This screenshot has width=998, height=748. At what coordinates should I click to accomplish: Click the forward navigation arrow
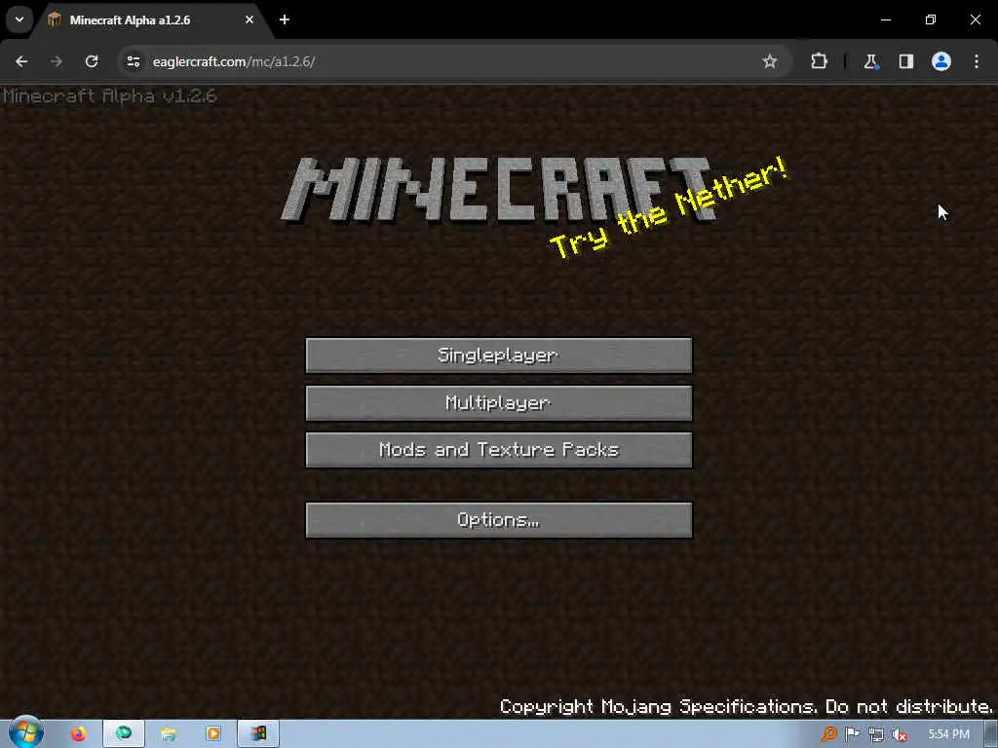click(57, 61)
